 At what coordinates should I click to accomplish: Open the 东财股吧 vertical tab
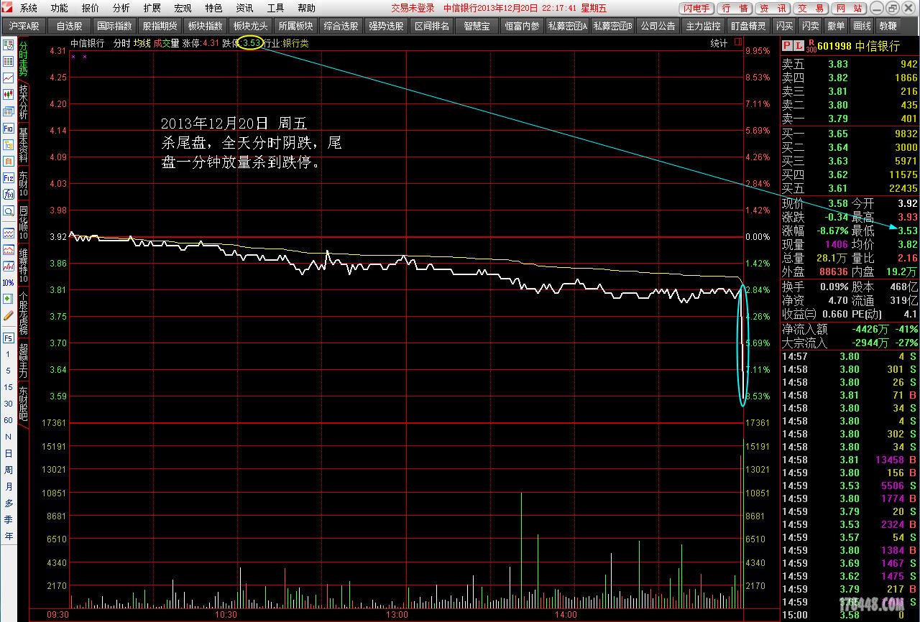[x=23, y=404]
